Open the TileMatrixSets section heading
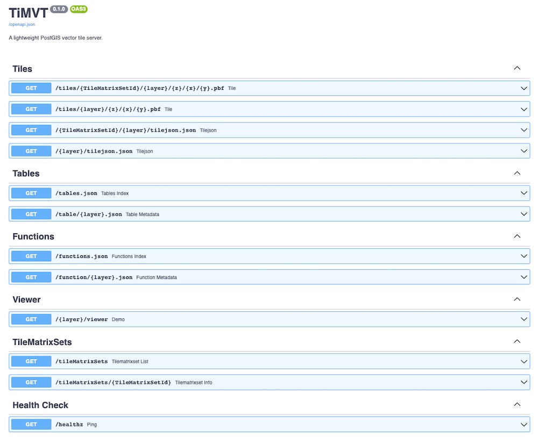 tap(42, 342)
